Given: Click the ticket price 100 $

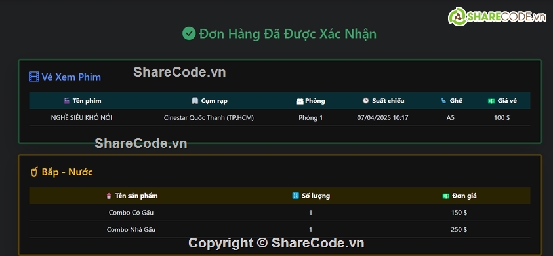Looking at the screenshot, I should (x=502, y=118).
